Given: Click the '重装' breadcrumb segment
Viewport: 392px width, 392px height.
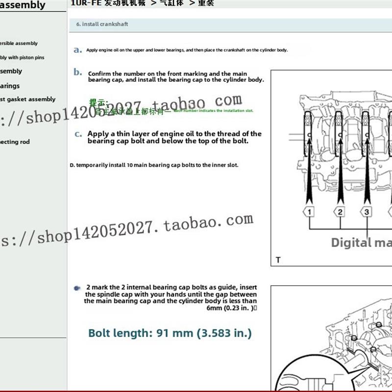Looking at the screenshot, I should (x=206, y=3).
